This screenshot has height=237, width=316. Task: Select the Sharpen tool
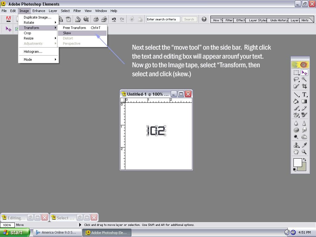pos(304,123)
